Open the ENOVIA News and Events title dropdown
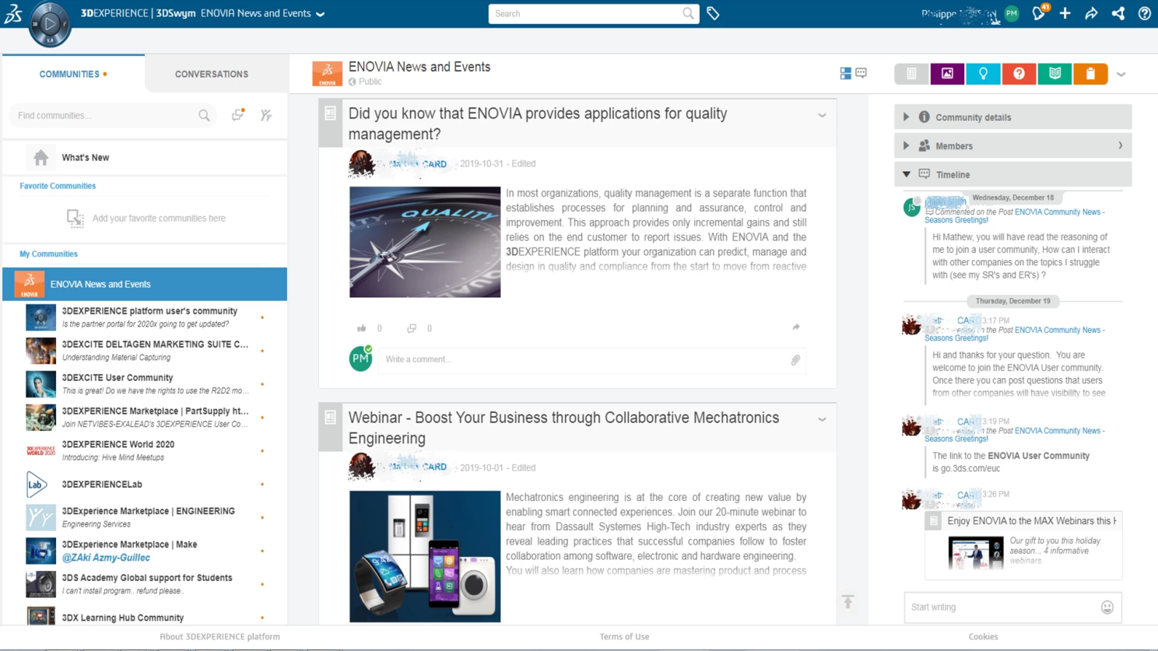Screen dimensions: 1158x651 click(321, 14)
